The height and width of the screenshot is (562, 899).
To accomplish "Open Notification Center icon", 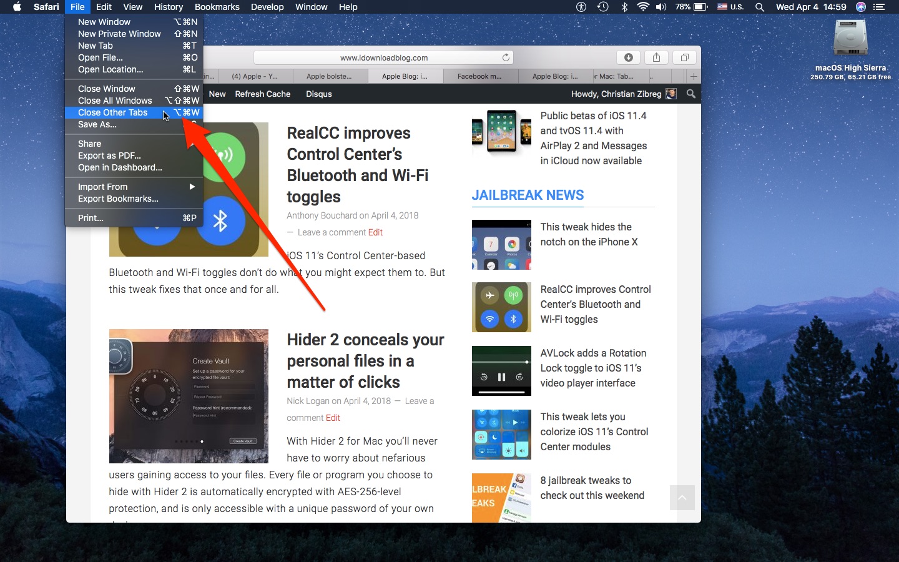I will point(880,7).
